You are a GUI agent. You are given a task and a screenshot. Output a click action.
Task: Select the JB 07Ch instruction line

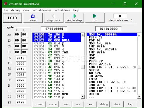(x=112, y=76)
